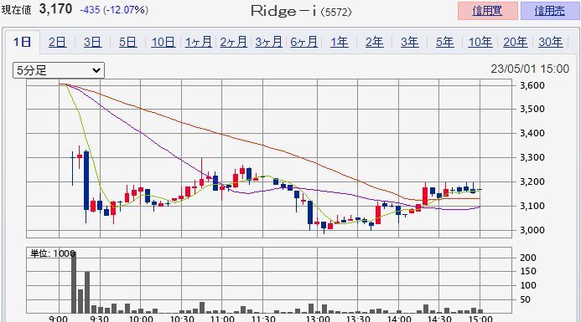Open the 5日 chart period

(127, 42)
